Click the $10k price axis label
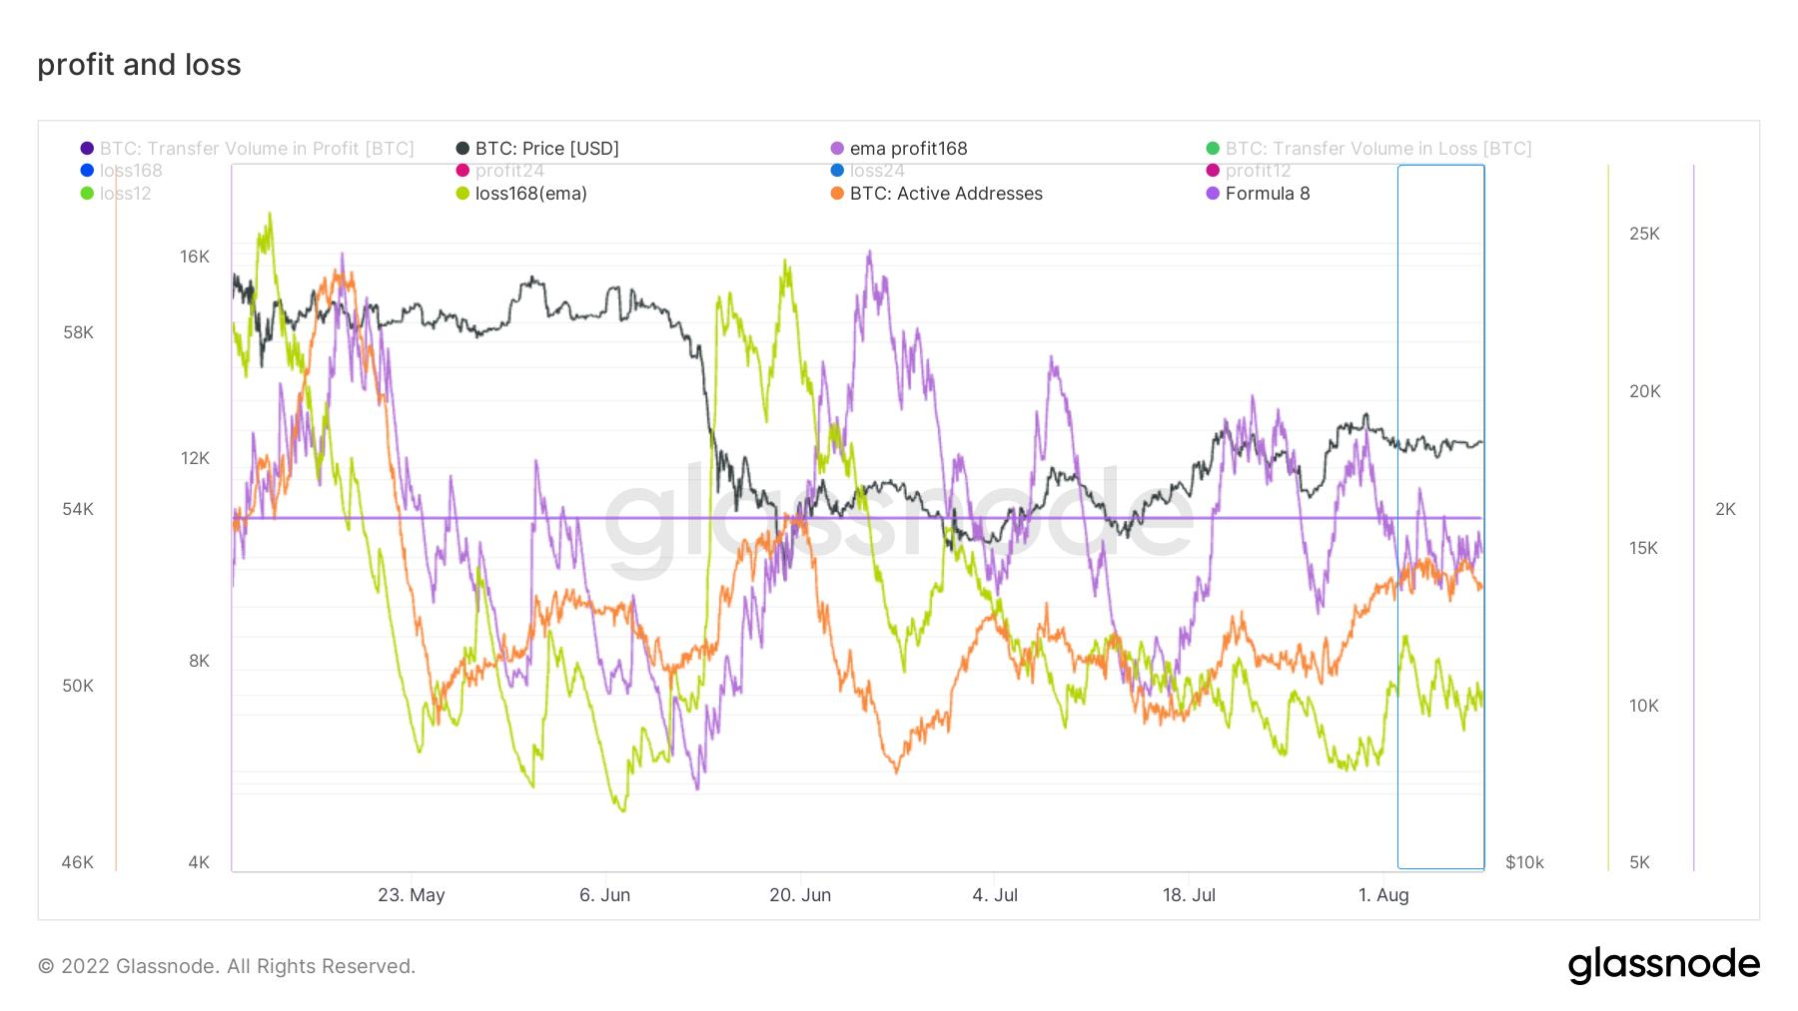Image resolution: width=1798 pixels, height=1011 pixels. point(1524,862)
